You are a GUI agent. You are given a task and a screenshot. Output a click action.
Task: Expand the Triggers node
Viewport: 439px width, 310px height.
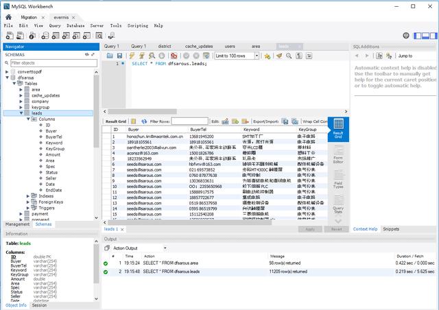28,208
